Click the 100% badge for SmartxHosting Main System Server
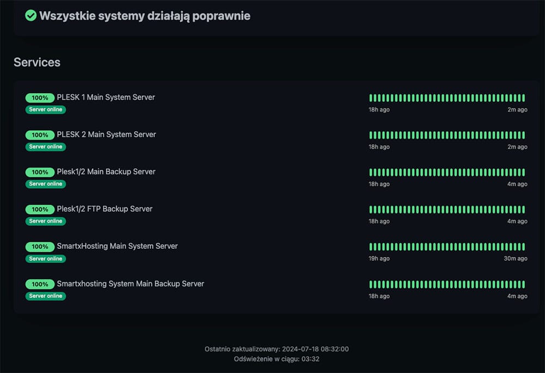 point(40,247)
